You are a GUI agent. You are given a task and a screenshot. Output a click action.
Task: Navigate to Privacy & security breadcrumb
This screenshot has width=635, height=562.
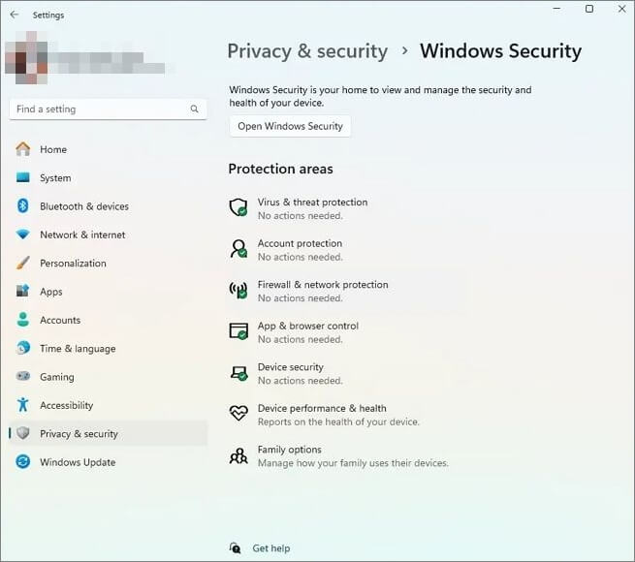307,51
